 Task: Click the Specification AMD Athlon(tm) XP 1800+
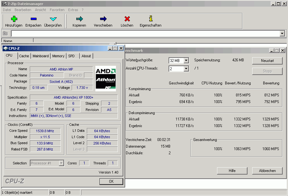(74, 97)
